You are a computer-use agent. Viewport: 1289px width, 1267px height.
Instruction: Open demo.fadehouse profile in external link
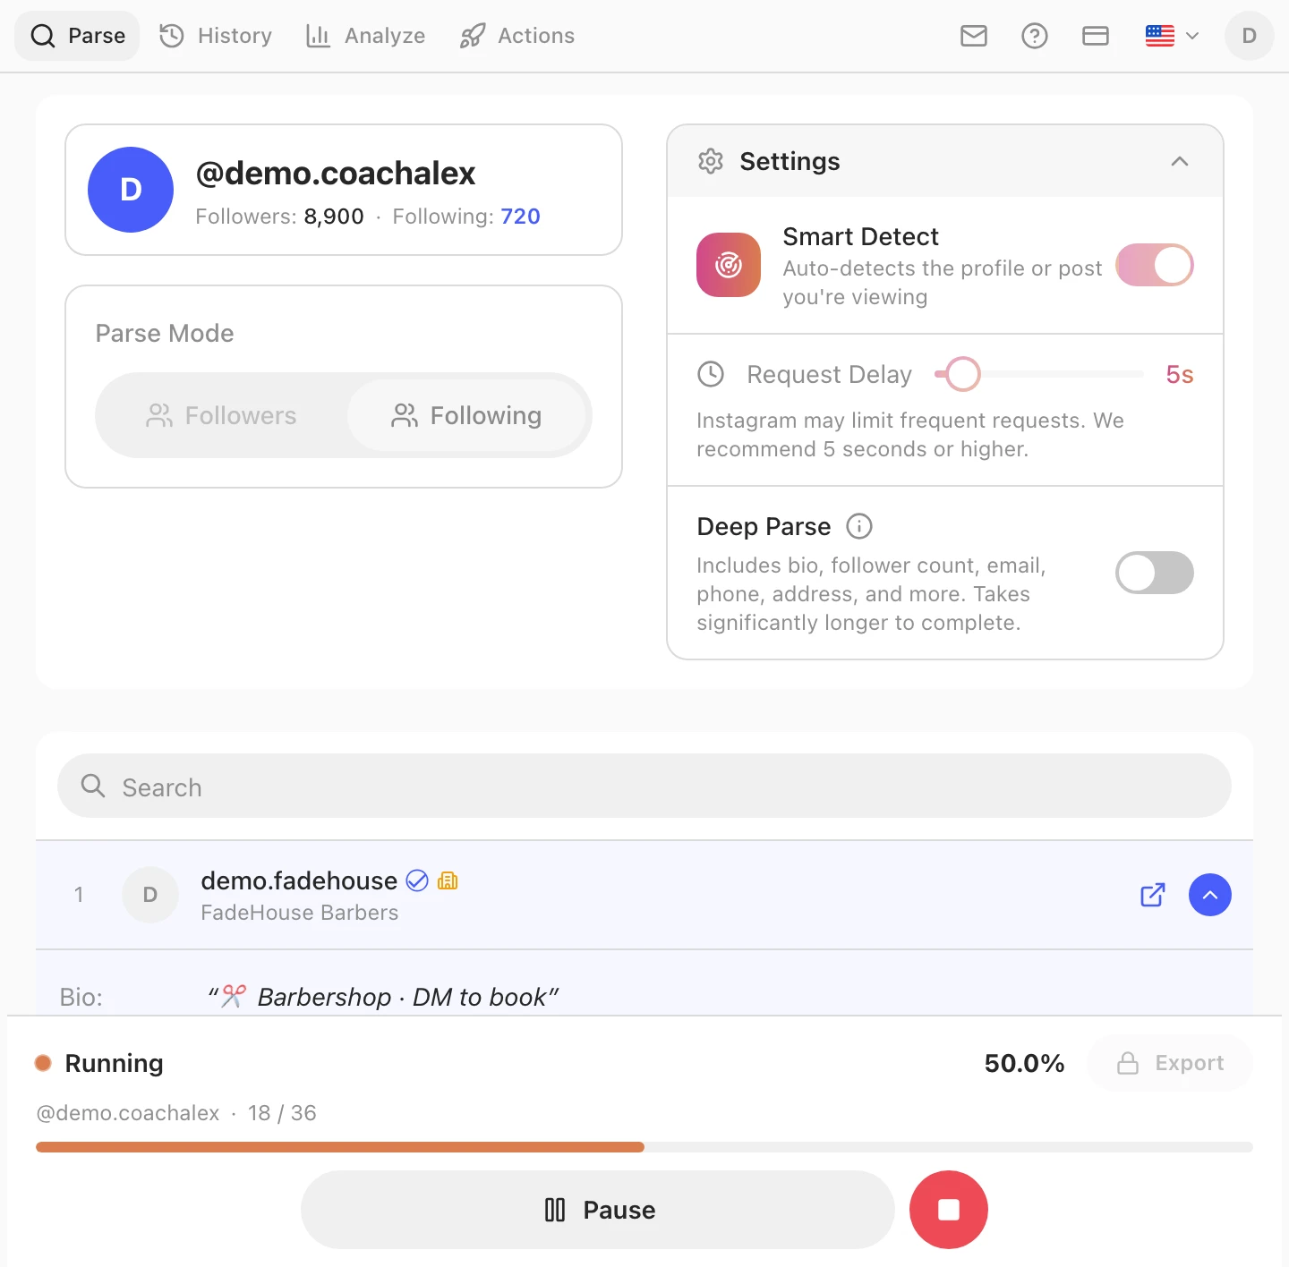pos(1153,895)
